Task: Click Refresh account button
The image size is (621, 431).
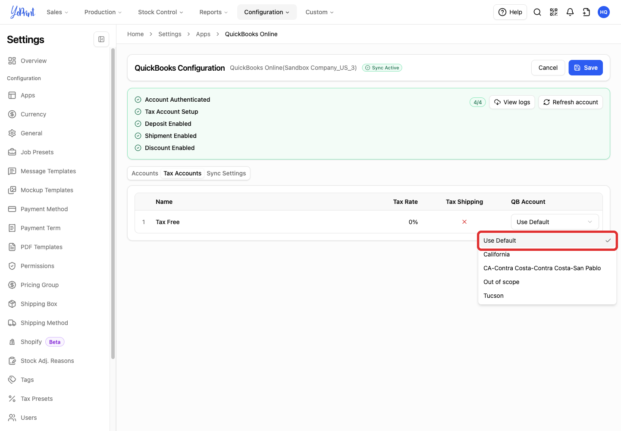Action: pos(571,102)
